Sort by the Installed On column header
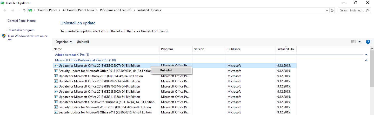The height and width of the screenshot is (115, 374). pyautogui.click(x=286, y=49)
